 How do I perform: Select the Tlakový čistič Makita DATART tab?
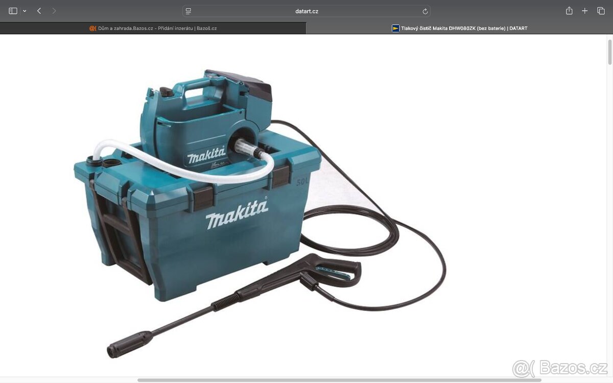pos(460,28)
